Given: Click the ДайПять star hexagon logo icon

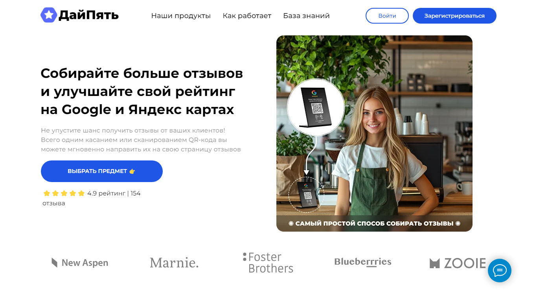Looking at the screenshot, I should point(49,15).
